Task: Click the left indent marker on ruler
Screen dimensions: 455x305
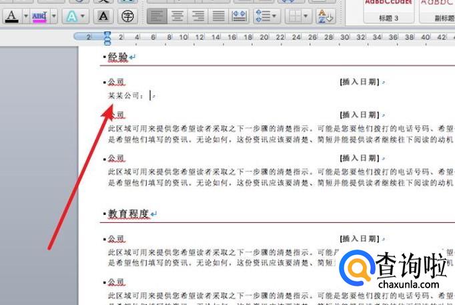Action: [x=107, y=42]
